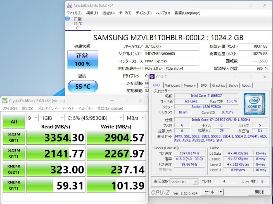This screenshot has width=273, height=204.
Task: Click the SEQ1M Q1T1 read result 2141.77
Action: tap(56, 153)
